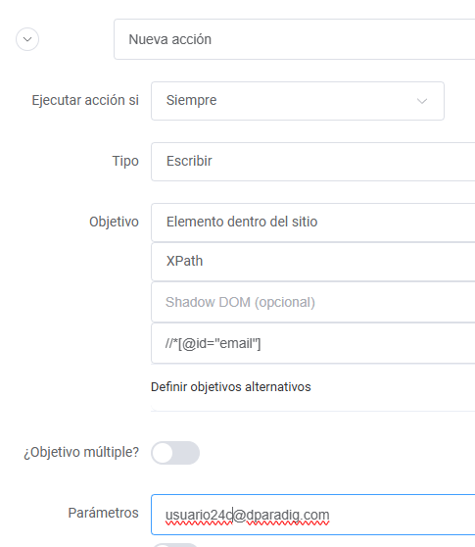475x547 pixels.
Task: Enable the ¿Objetivo múltiple? switch
Action: click(175, 453)
